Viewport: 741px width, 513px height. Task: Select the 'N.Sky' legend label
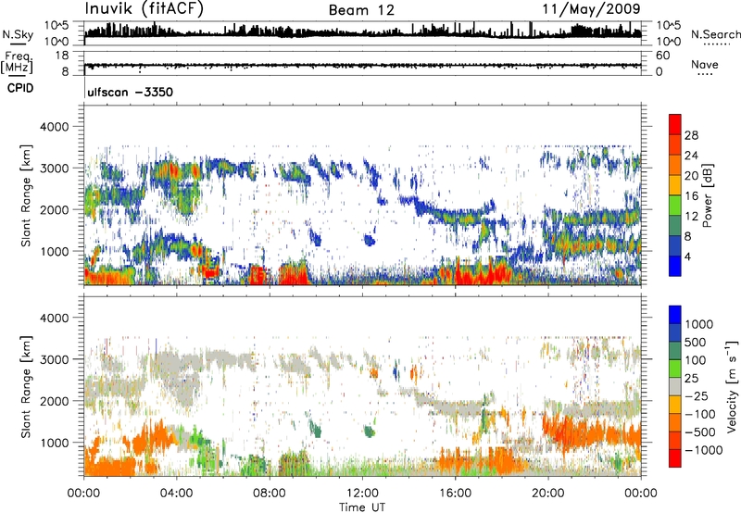[x=18, y=34]
